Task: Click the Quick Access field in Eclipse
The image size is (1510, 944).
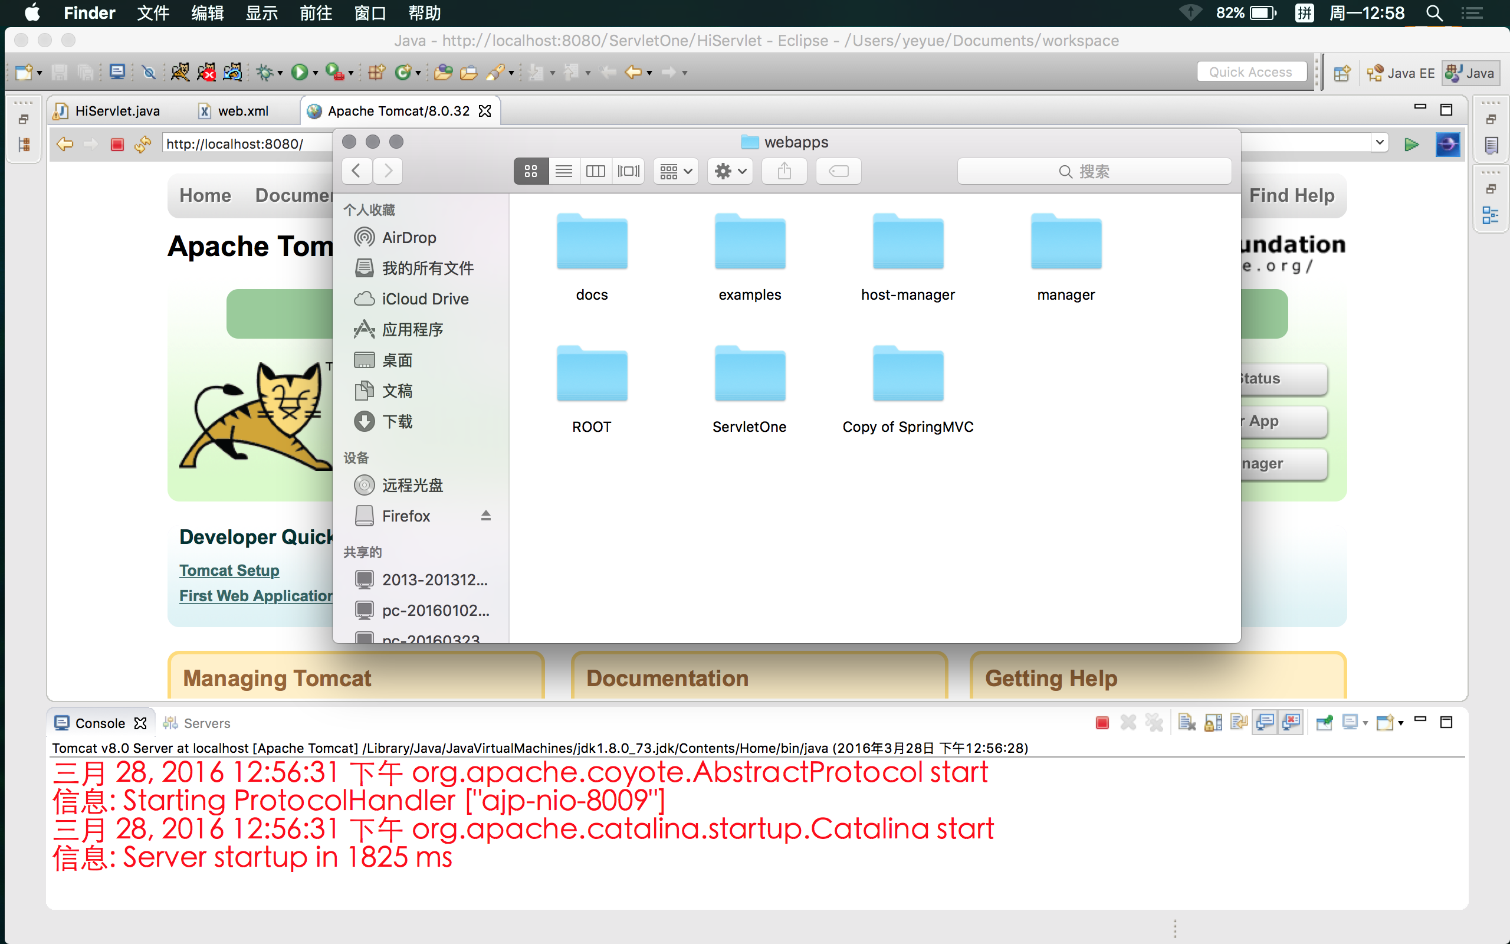Action: pyautogui.click(x=1251, y=72)
